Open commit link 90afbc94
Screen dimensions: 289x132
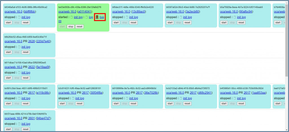(246, 12)
